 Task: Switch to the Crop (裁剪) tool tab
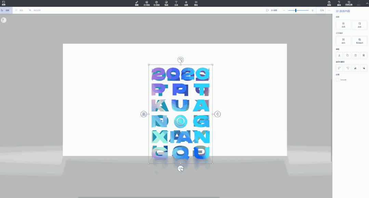tap(18, 10)
